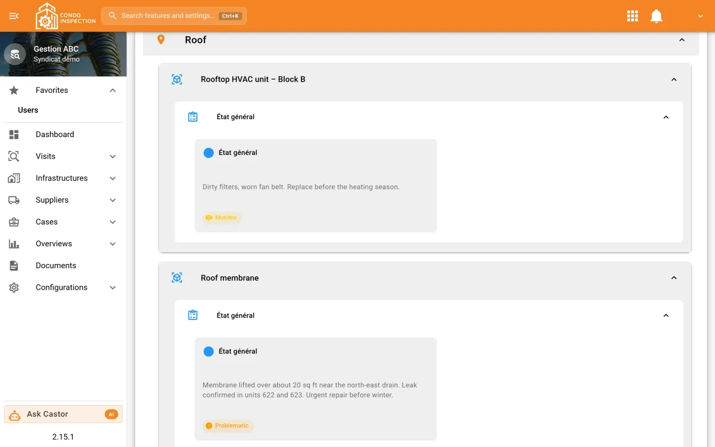This screenshot has width=715, height=447.
Task: Click the Roof membrane title
Action: [230, 278]
